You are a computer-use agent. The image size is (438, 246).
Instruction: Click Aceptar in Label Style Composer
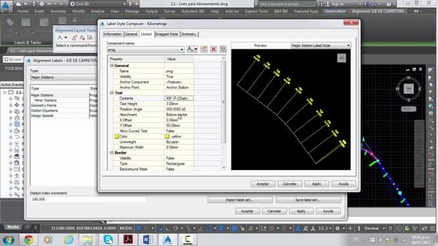[263, 184]
